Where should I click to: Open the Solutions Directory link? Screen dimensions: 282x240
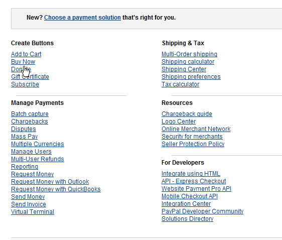(x=187, y=219)
